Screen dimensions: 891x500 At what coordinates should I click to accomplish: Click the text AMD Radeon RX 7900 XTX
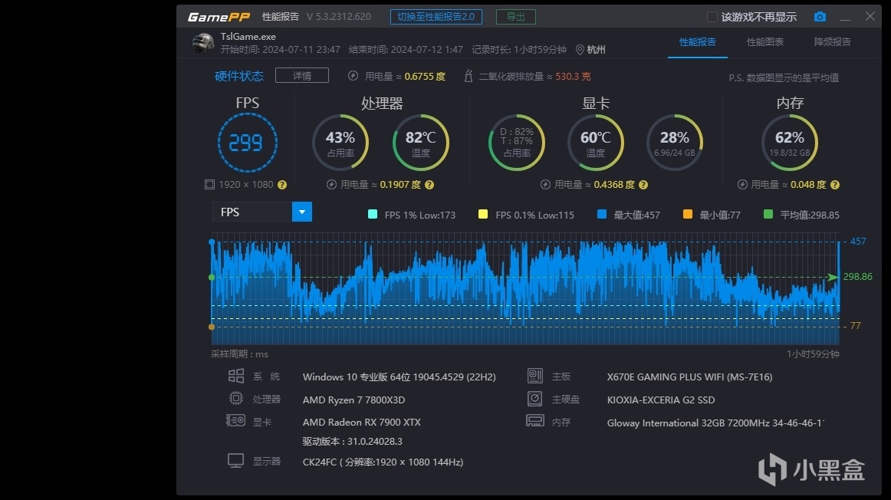pos(361,422)
